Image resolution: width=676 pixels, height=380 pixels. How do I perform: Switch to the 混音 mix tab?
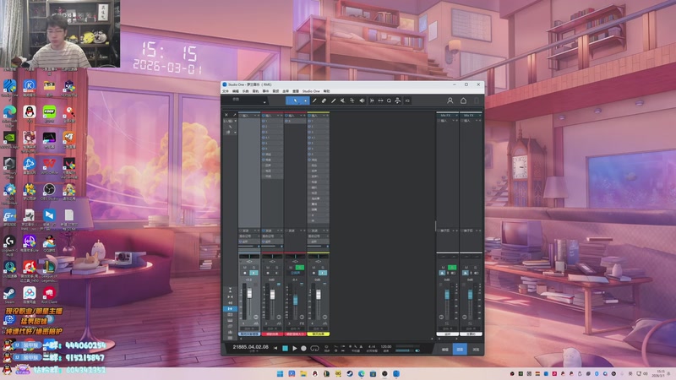click(x=460, y=350)
